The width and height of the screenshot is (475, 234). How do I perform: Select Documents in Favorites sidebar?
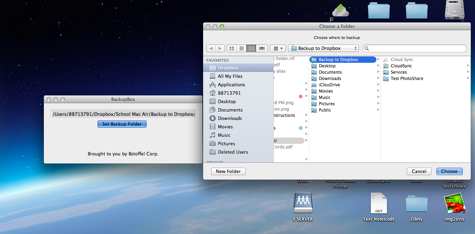tap(238, 110)
